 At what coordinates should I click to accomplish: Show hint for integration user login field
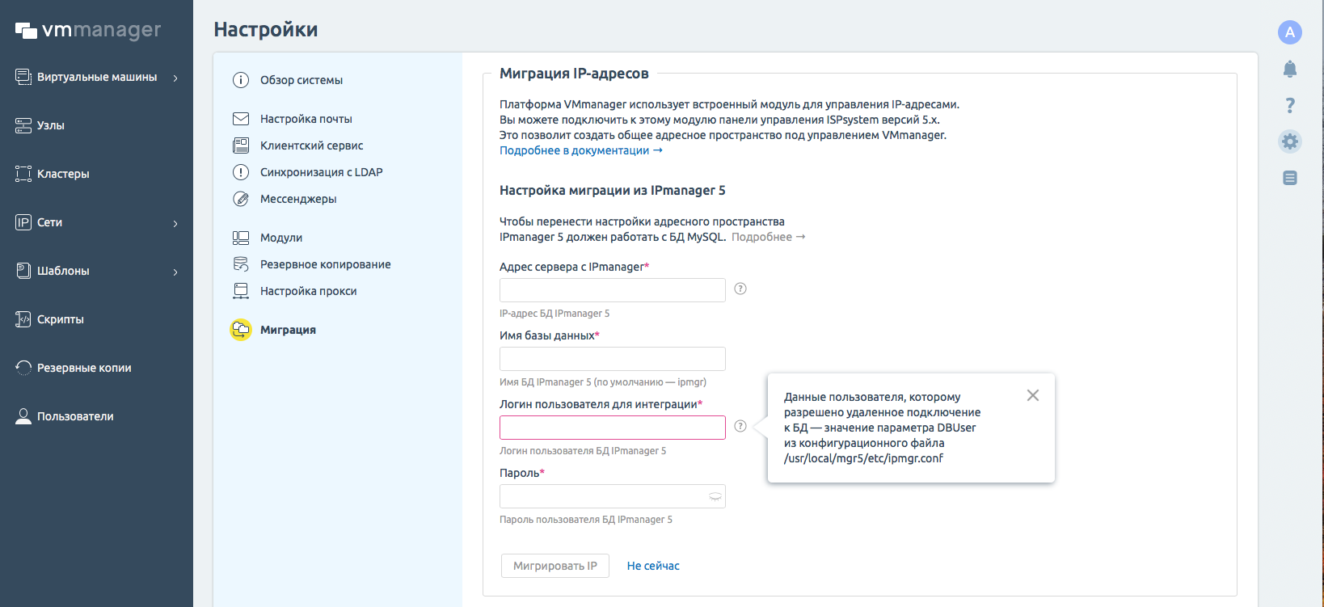coord(740,426)
